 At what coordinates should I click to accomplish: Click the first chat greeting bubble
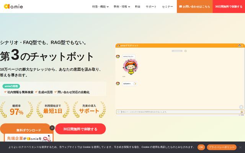[129, 56]
